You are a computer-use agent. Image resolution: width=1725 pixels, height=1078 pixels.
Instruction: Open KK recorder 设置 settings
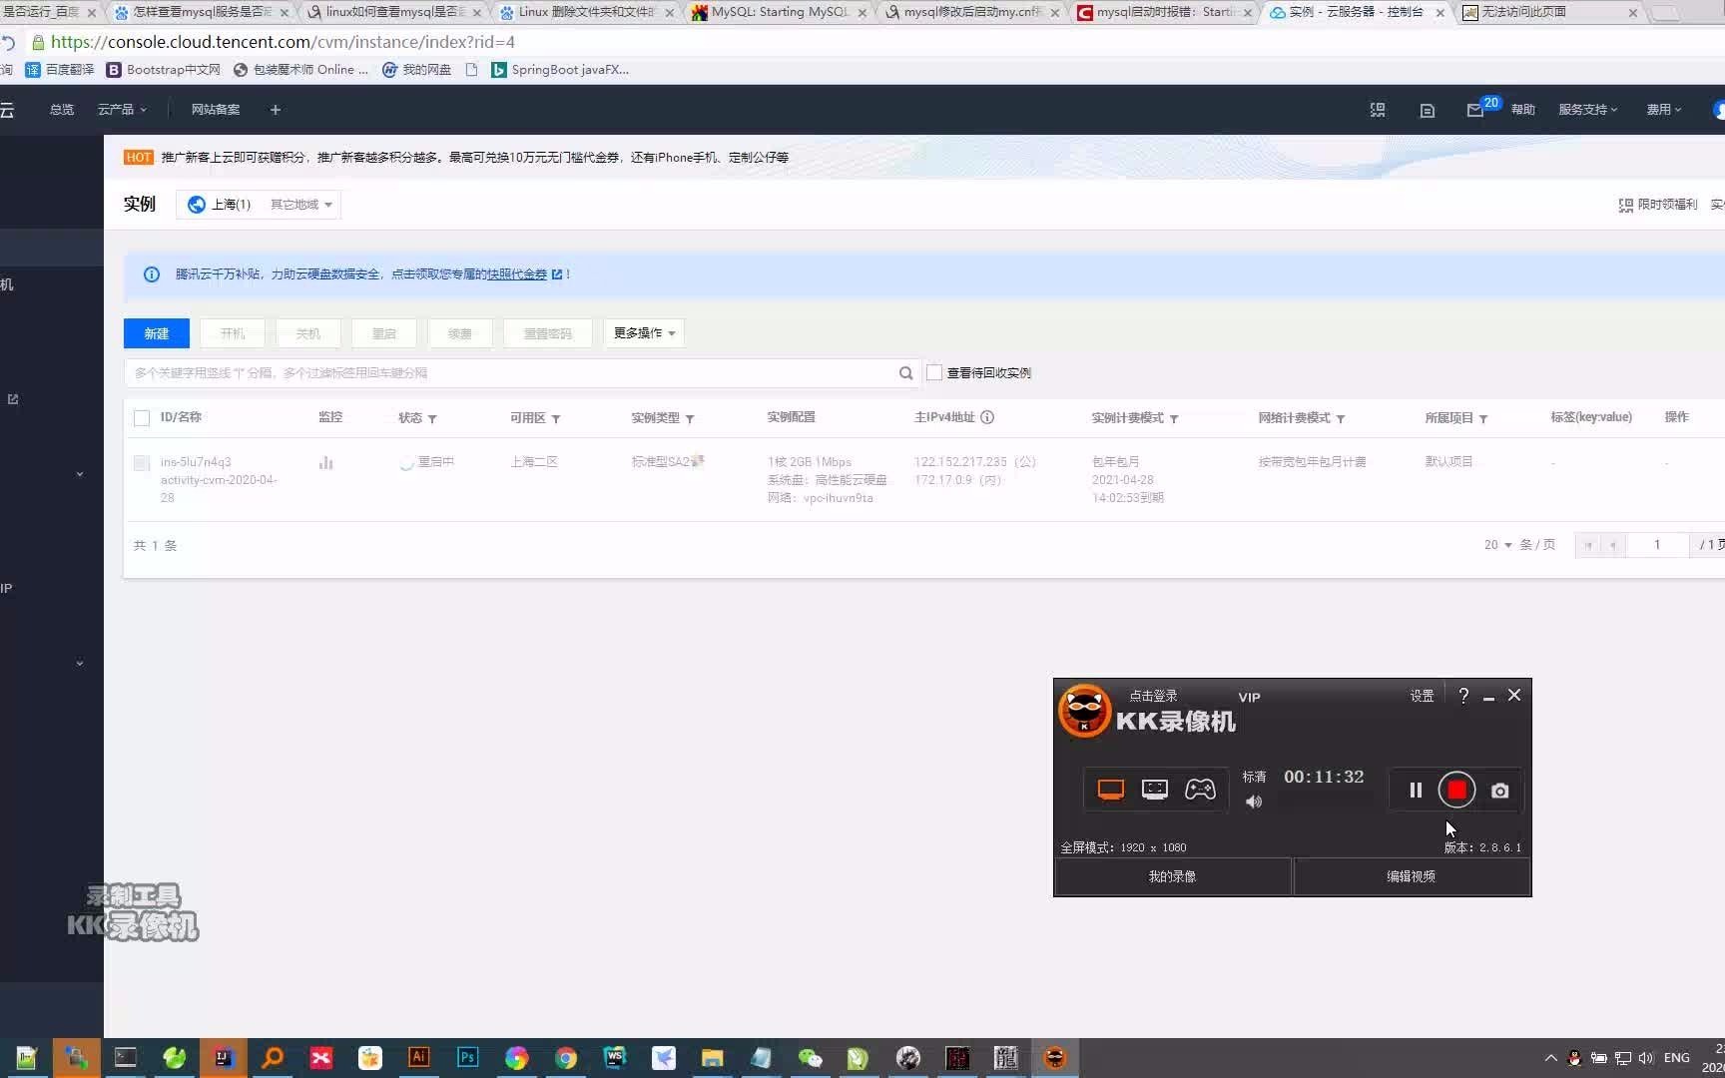click(x=1422, y=696)
